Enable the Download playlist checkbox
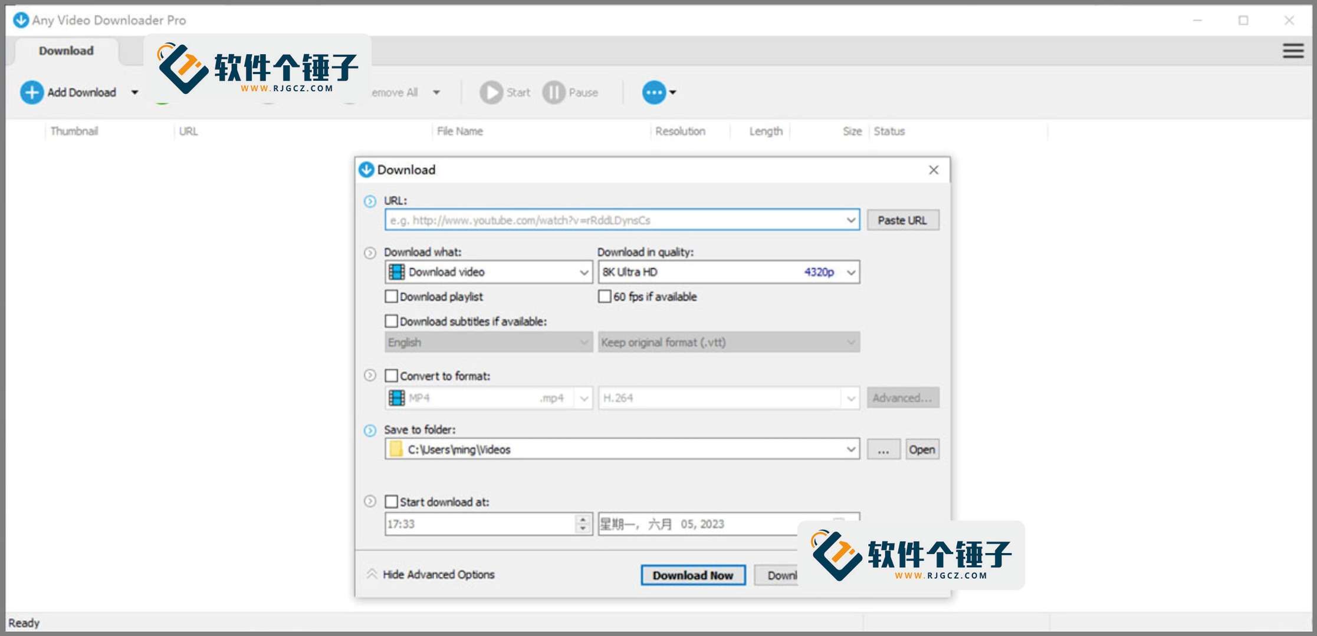The image size is (1317, 636). [391, 296]
